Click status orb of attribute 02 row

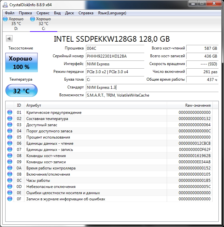pyautogui.click(x=10, y=119)
